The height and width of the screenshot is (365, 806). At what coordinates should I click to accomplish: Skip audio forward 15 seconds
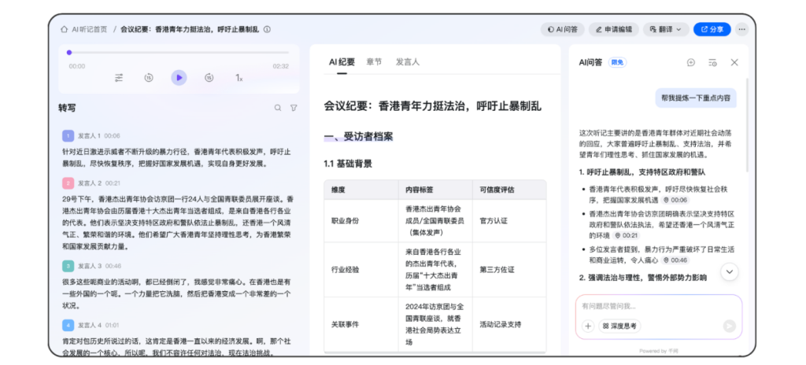click(209, 78)
